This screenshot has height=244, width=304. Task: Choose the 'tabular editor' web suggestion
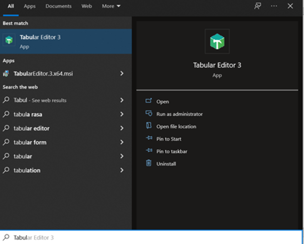tap(31, 128)
